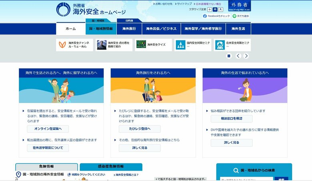Click the 在外安全対策セミナー globe icon

220,45
